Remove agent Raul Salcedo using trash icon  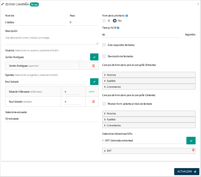93,101
